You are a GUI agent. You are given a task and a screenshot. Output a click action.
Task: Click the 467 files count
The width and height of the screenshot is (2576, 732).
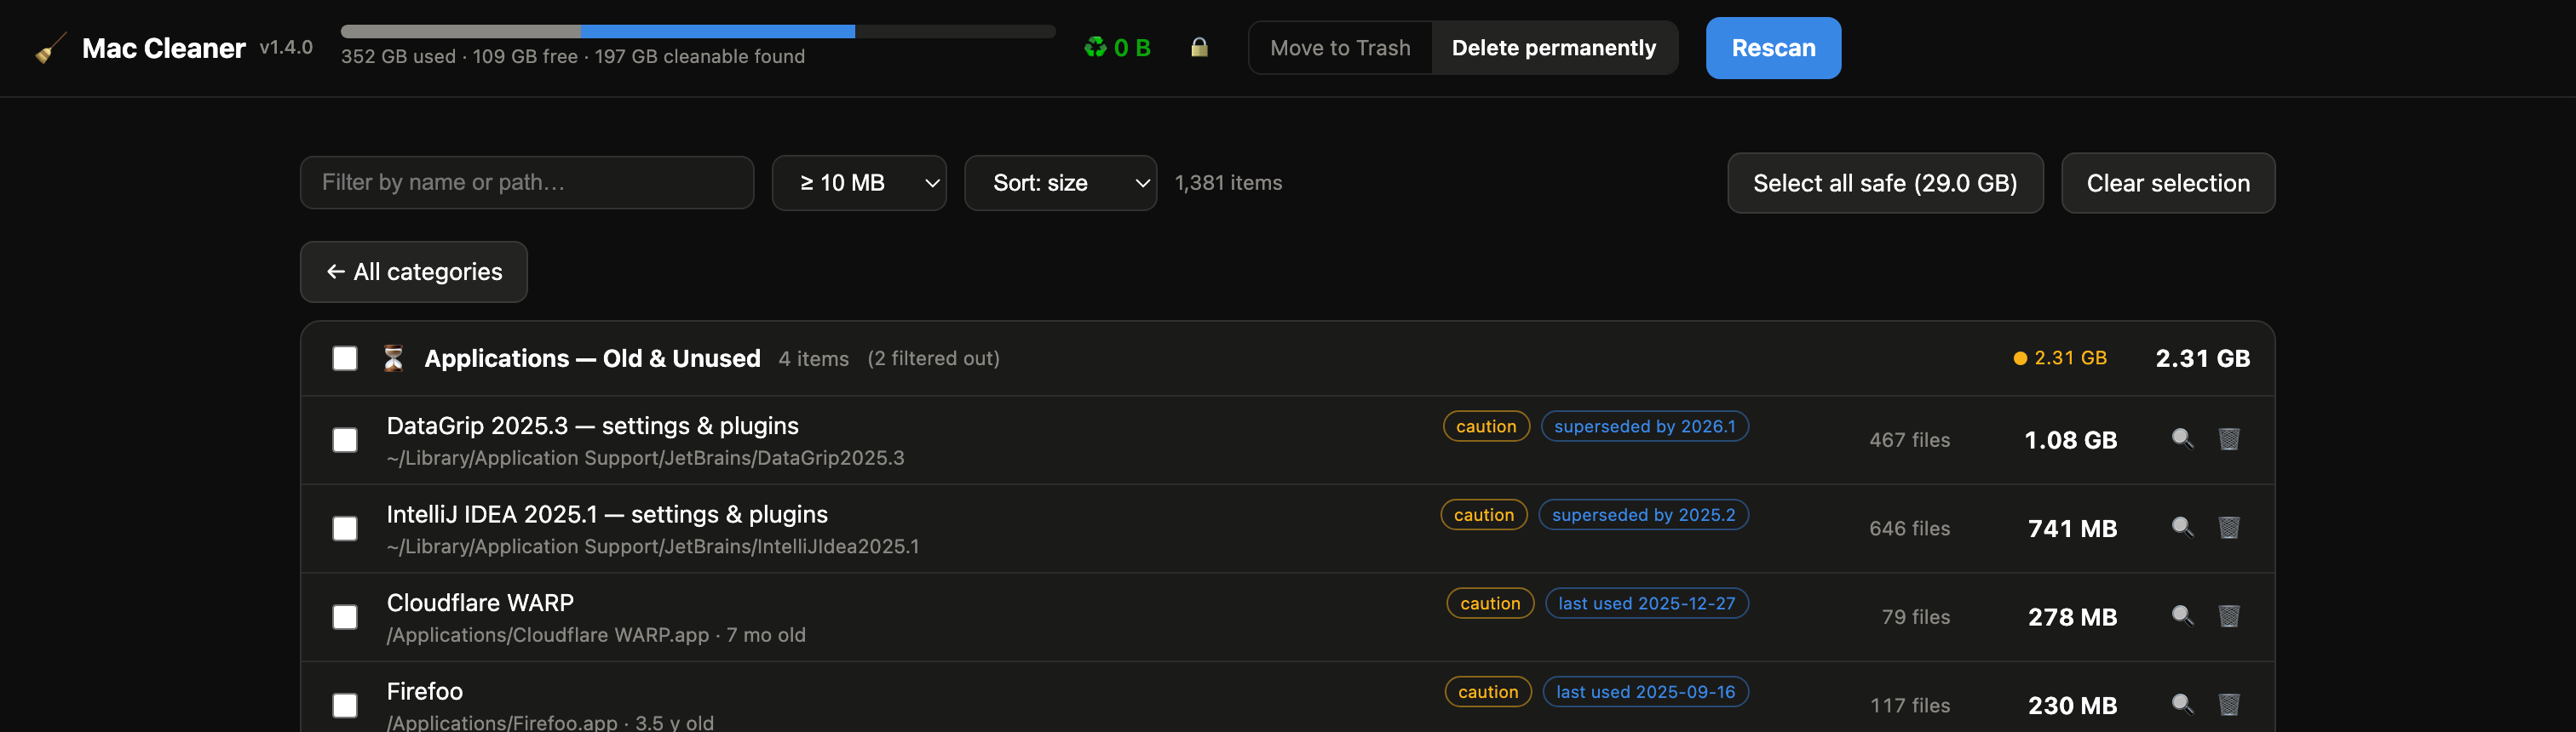tap(1910, 440)
